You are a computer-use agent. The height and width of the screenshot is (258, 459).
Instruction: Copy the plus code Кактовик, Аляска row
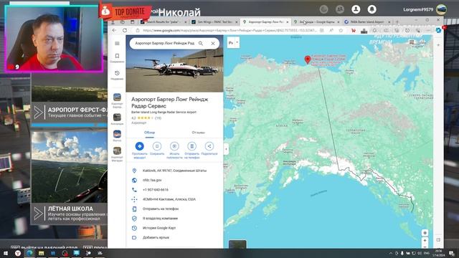click(x=174, y=199)
